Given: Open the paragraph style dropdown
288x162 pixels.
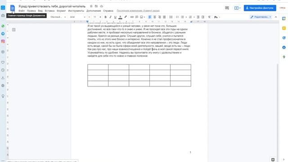Looking at the screenshot, I should 58,17.
